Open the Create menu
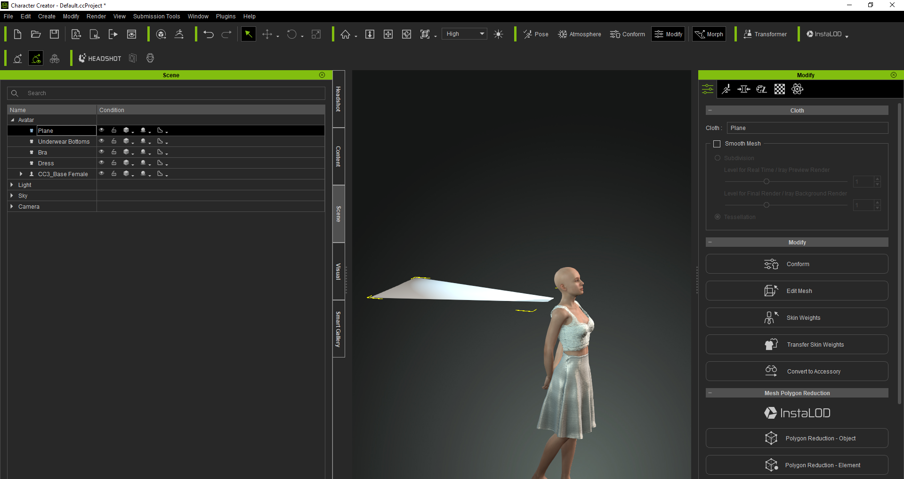The image size is (904, 479). click(x=47, y=16)
